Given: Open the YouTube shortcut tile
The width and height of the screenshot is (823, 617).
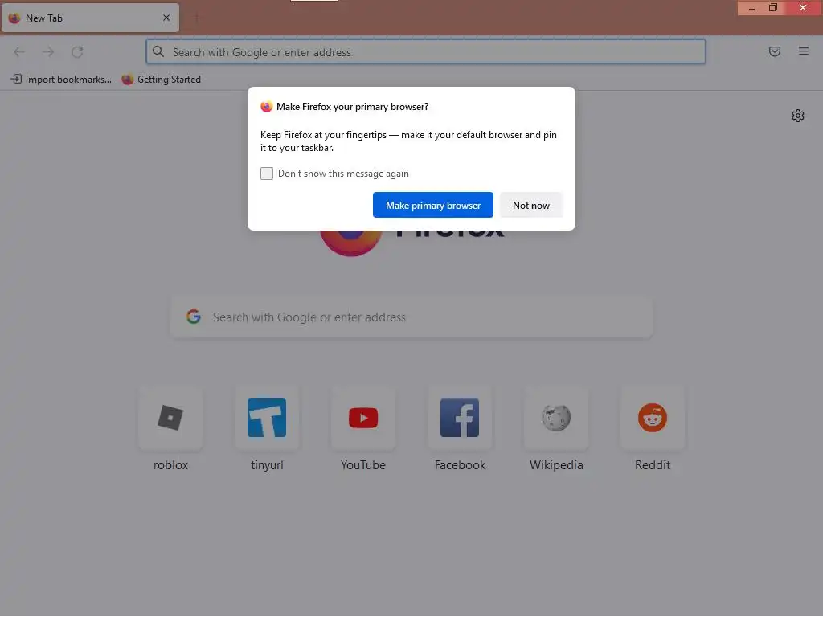Looking at the screenshot, I should pyautogui.click(x=363, y=418).
